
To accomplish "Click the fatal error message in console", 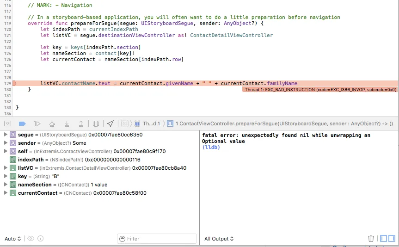I will pyautogui.click(x=286, y=138).
